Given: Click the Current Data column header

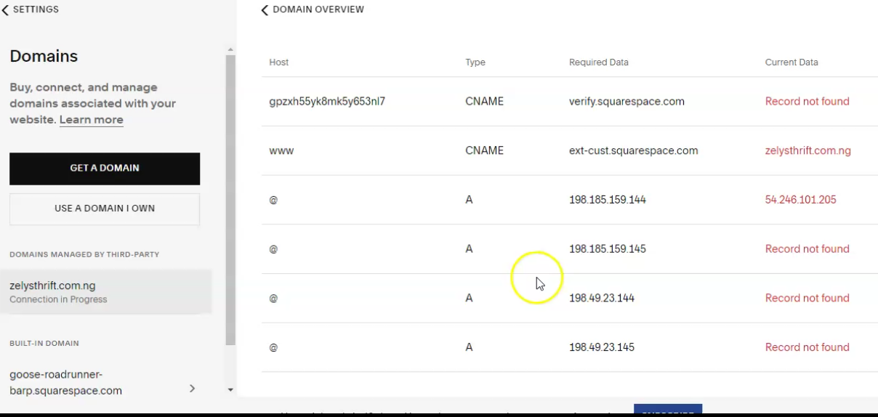Looking at the screenshot, I should (792, 62).
